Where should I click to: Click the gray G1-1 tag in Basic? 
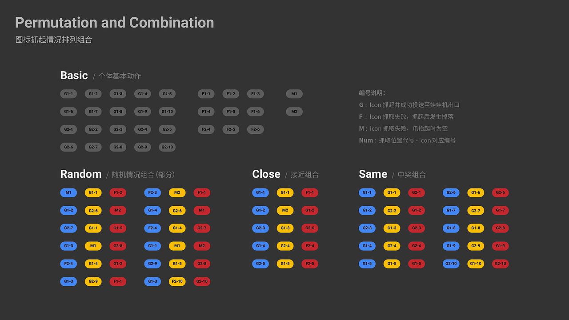point(68,94)
